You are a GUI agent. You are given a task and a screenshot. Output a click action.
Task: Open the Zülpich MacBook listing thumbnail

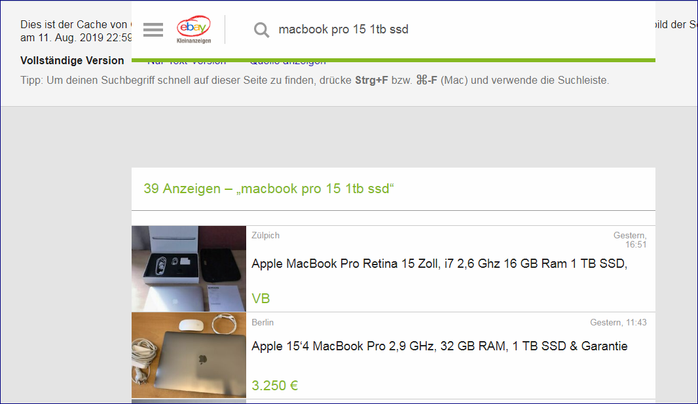click(x=189, y=268)
